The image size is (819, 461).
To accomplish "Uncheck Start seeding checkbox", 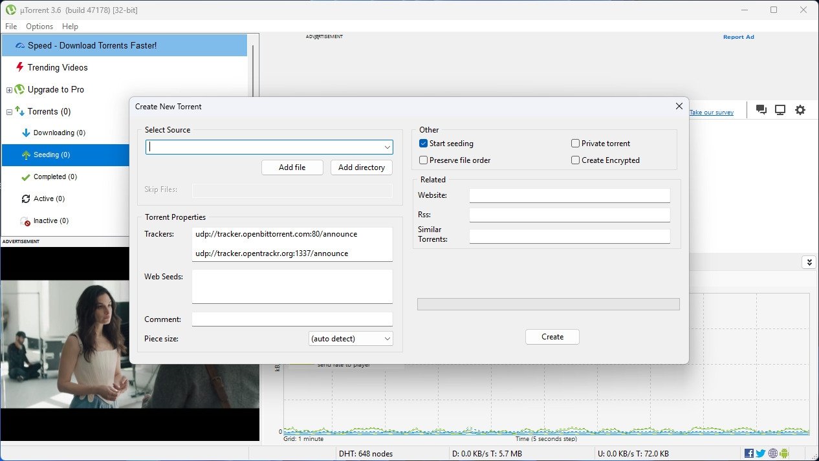I will 423,144.
